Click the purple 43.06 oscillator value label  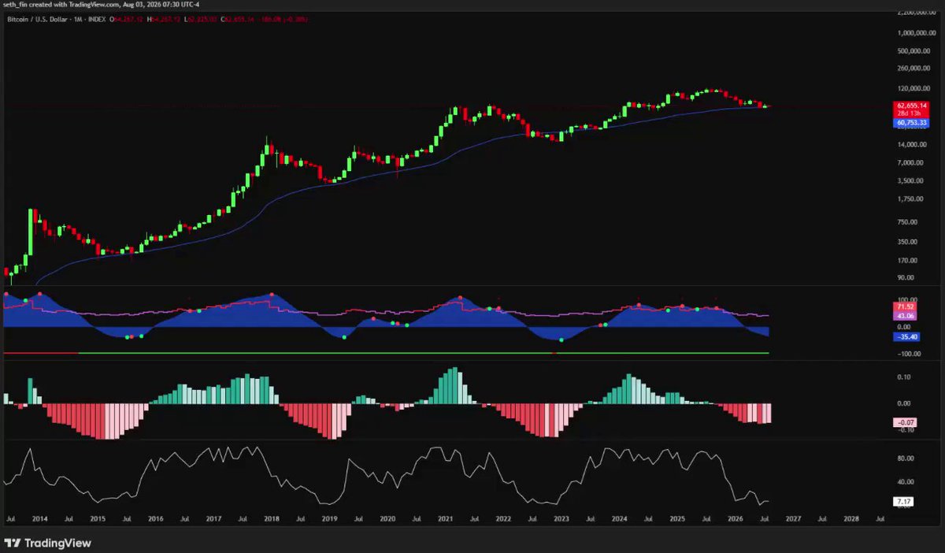903,314
